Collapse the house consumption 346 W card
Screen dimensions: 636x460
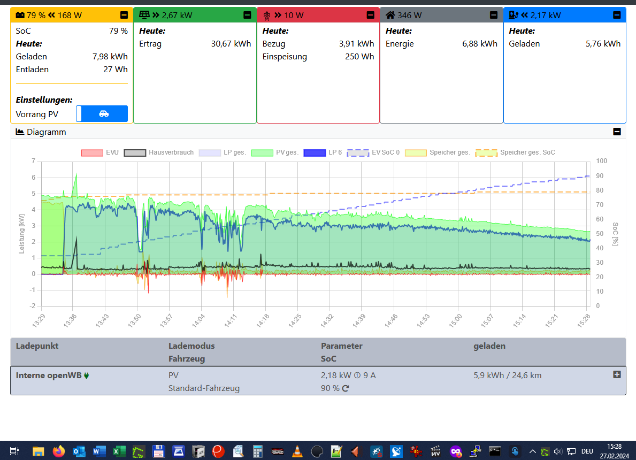pyautogui.click(x=494, y=16)
